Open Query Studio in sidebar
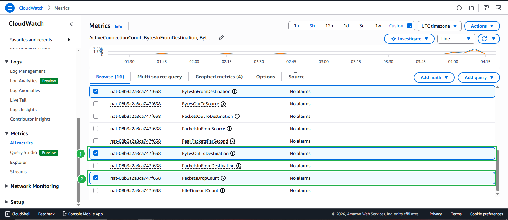 click(23, 153)
